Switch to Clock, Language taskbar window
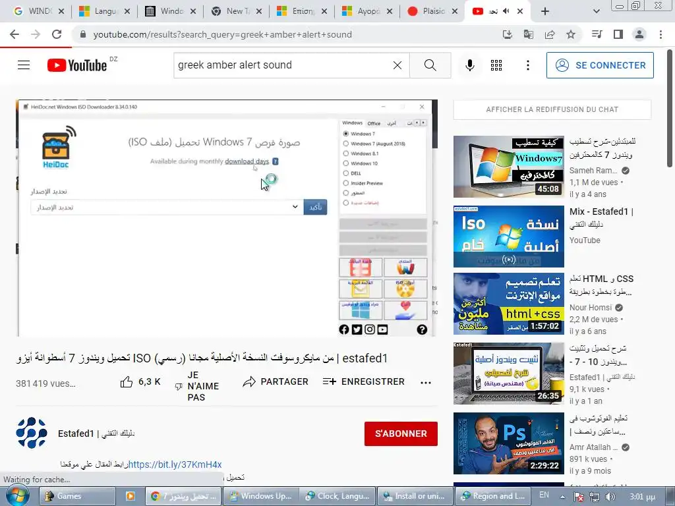The image size is (675, 506). pyautogui.click(x=338, y=496)
